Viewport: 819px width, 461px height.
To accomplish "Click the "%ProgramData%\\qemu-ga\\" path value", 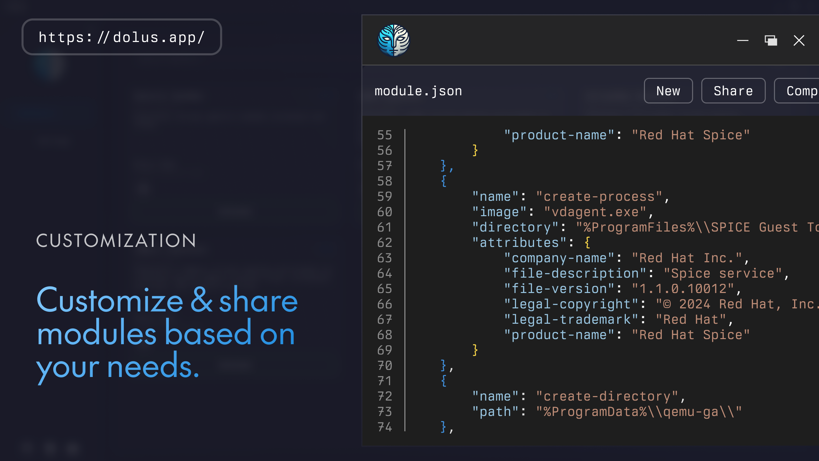I will tap(639, 411).
